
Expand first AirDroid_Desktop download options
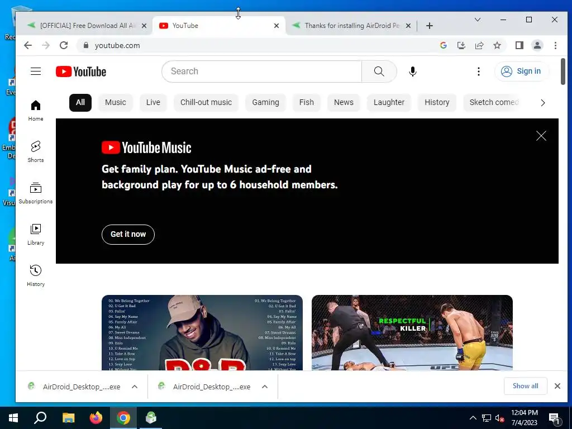coord(135,387)
